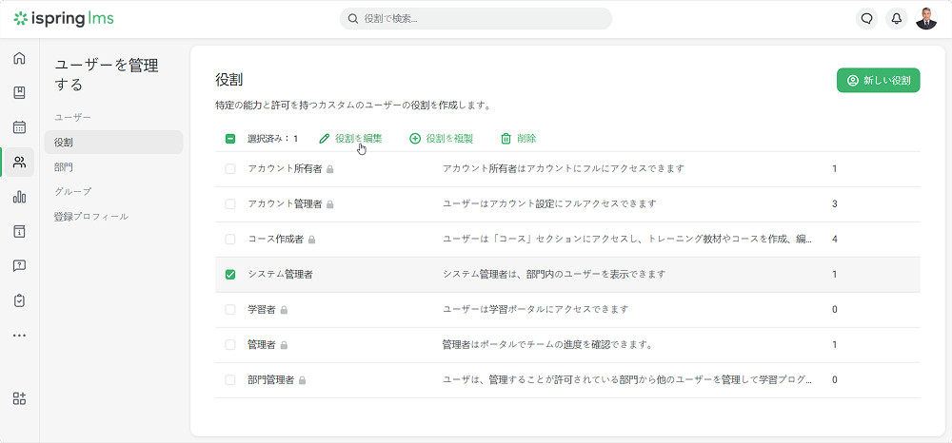Open the notifications bell icon
The height and width of the screenshot is (443, 952).
[x=896, y=18]
